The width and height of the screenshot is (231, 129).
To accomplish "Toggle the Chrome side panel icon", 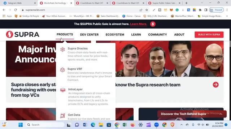I will click(206, 10).
